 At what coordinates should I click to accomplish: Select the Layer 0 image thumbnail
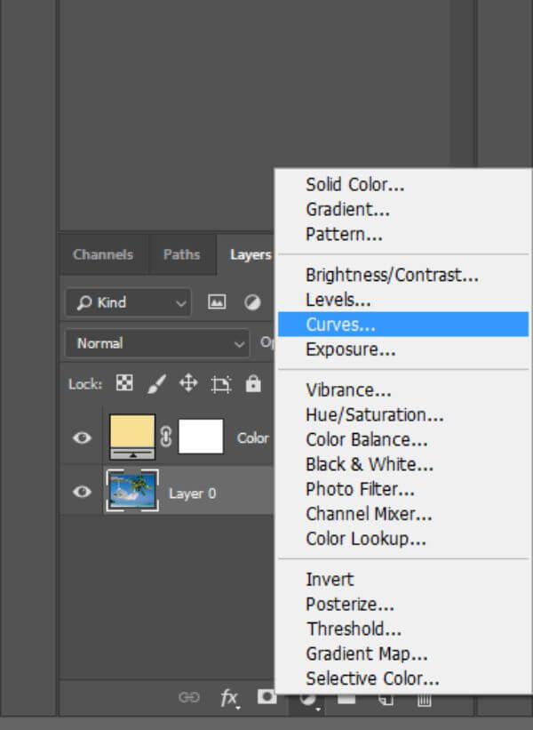point(132,491)
